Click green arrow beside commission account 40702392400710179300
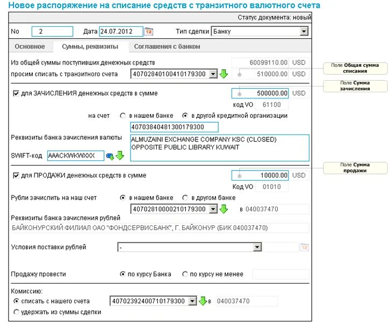The width and height of the screenshot is (388, 326). [203, 301]
